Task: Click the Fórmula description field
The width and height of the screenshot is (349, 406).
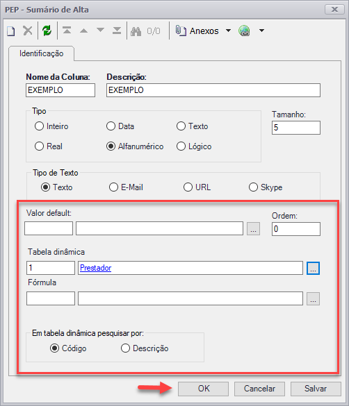Action: click(x=190, y=298)
